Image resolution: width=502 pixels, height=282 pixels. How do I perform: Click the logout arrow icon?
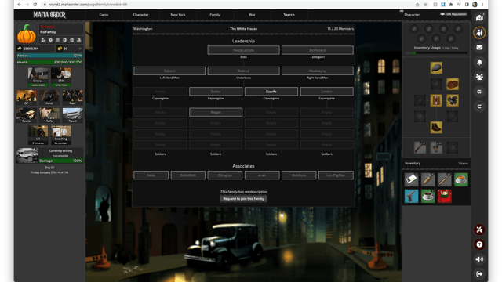click(x=479, y=274)
